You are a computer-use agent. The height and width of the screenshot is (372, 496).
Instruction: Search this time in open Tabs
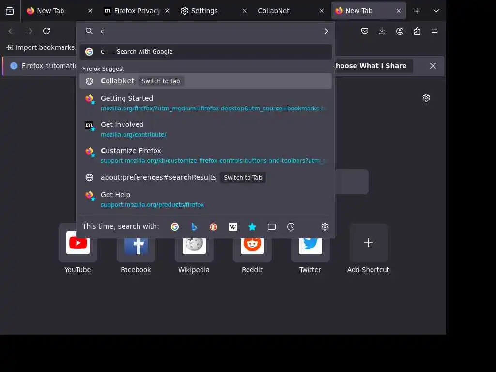pos(272,227)
